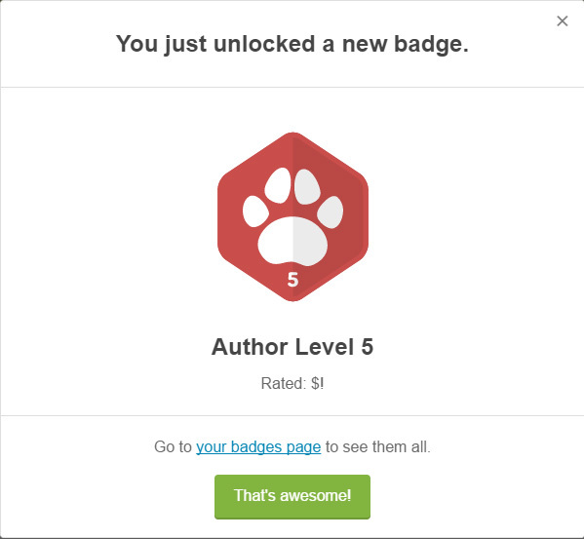
Task: Click the large main paw pad
Action: [292, 241]
